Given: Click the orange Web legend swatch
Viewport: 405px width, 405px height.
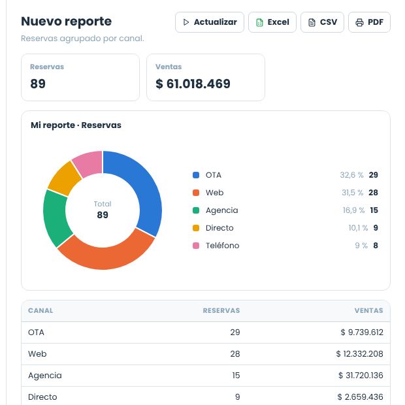Looking at the screenshot, I should (x=196, y=193).
